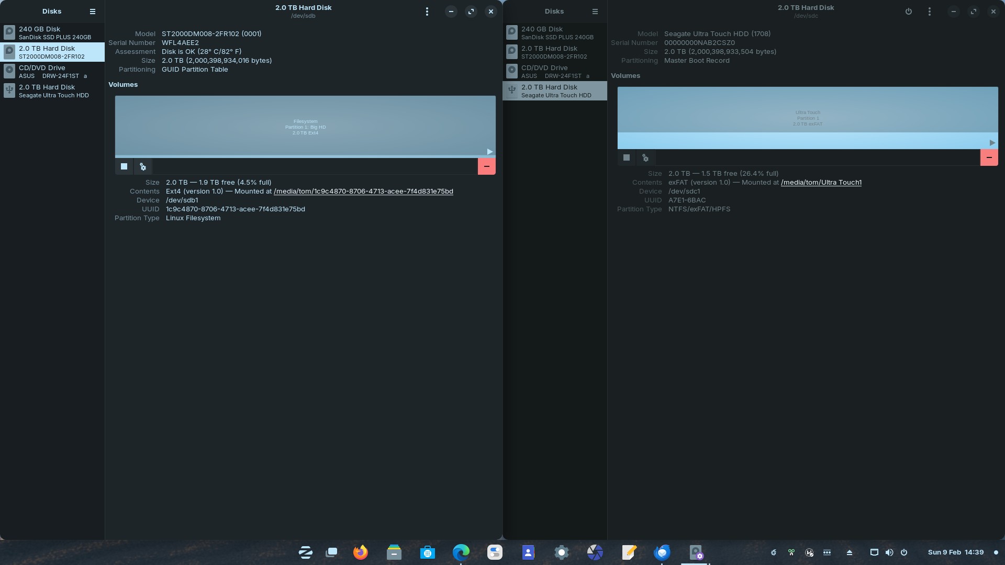Power off the Seagate Ultra Touch drive
Viewport: 1005px width, 565px height.
(909, 12)
